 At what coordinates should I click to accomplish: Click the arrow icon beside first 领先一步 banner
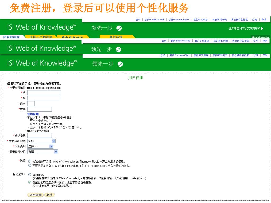[119, 28]
